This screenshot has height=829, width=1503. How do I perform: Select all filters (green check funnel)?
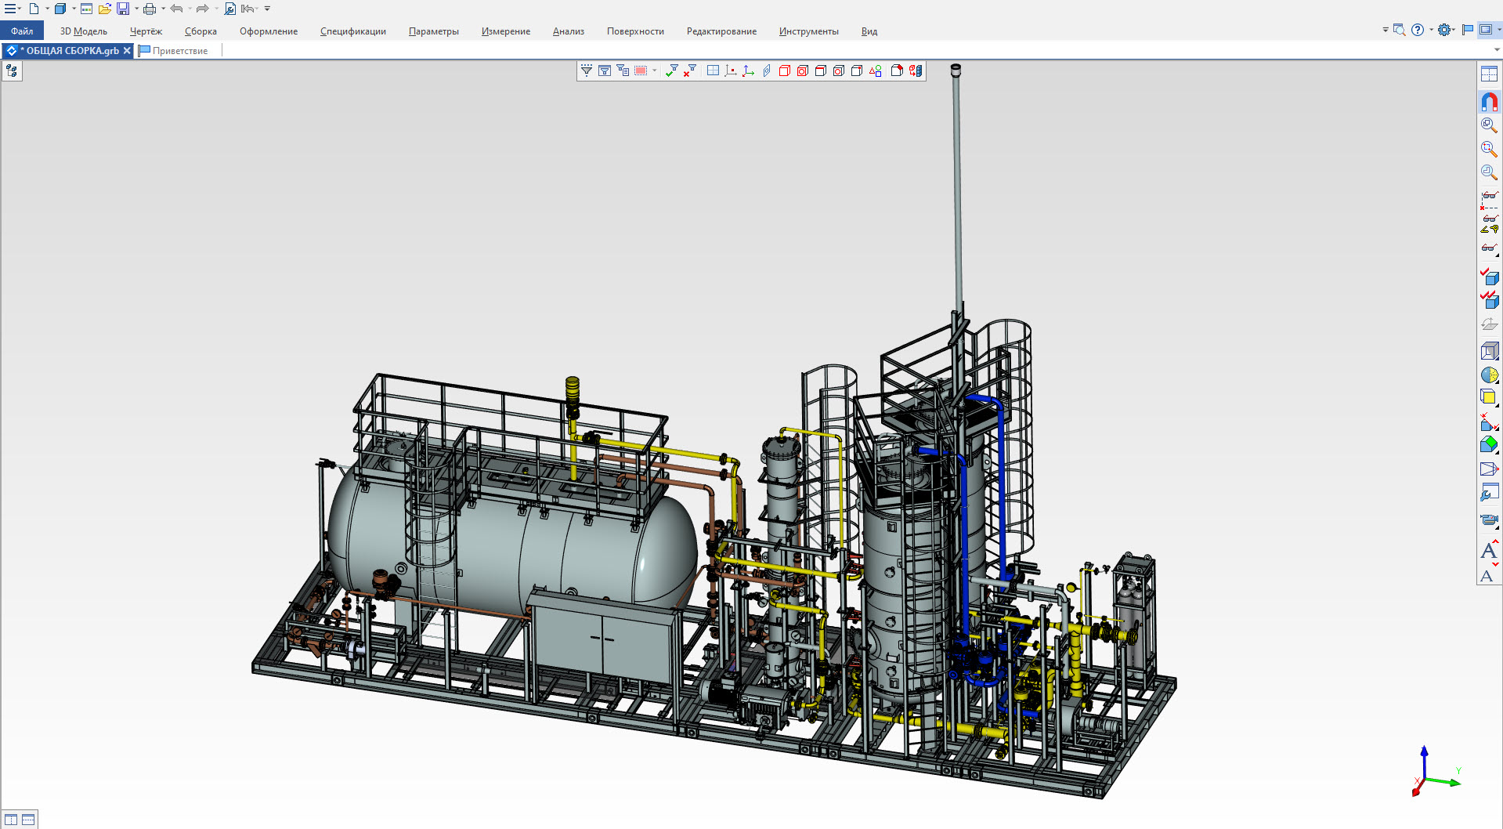point(671,71)
